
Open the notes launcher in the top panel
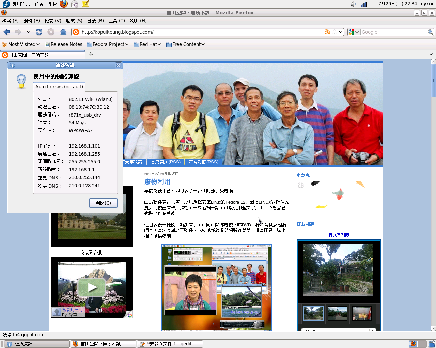pyautogui.click(x=85, y=4)
